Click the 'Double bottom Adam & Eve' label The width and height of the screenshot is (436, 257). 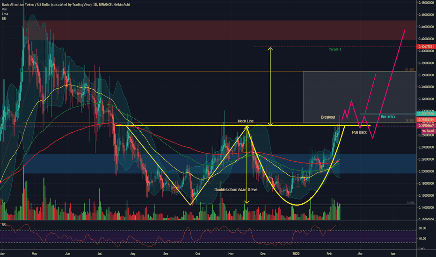236,190
